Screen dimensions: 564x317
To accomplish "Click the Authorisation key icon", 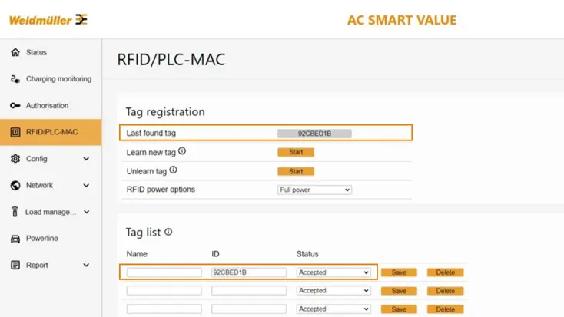I will point(15,106).
